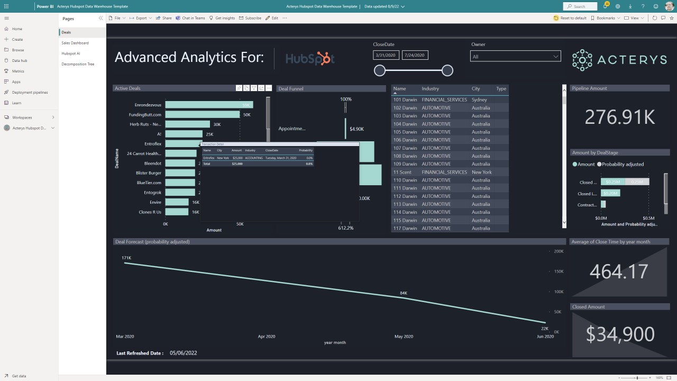Open more options on Active Deals visual
677x381 pixels.
click(x=269, y=88)
